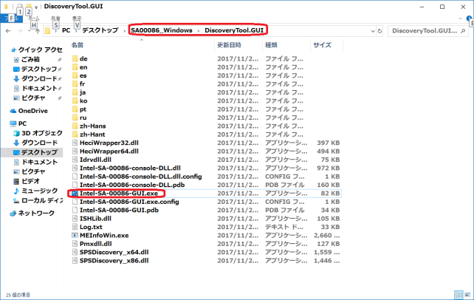
Task: Select pinned ピクチャ in quick access
Action: pos(33,98)
